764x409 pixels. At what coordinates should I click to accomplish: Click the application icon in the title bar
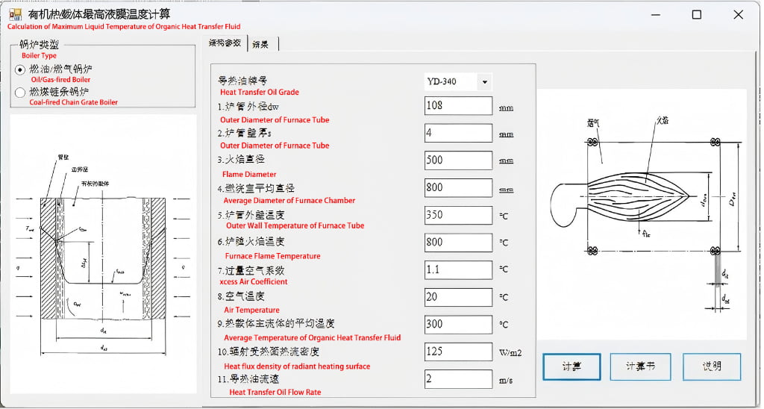(14, 13)
